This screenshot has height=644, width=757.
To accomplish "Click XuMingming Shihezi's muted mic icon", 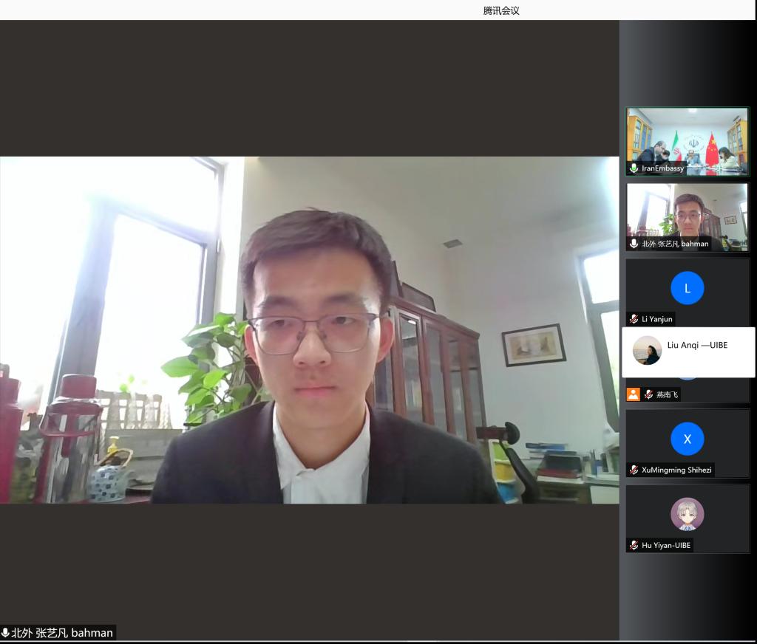I will point(634,470).
